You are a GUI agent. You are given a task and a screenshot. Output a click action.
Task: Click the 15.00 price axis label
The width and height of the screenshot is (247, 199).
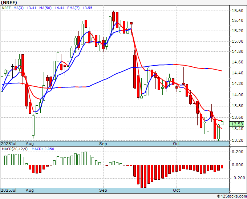coord(238,41)
